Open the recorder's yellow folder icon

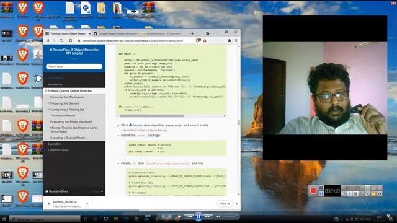pos(373,194)
